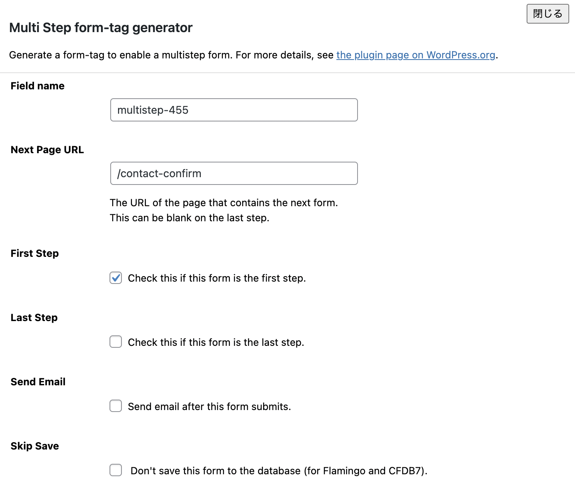
Task: Click the 'Last Step' heading
Action: pyautogui.click(x=34, y=318)
